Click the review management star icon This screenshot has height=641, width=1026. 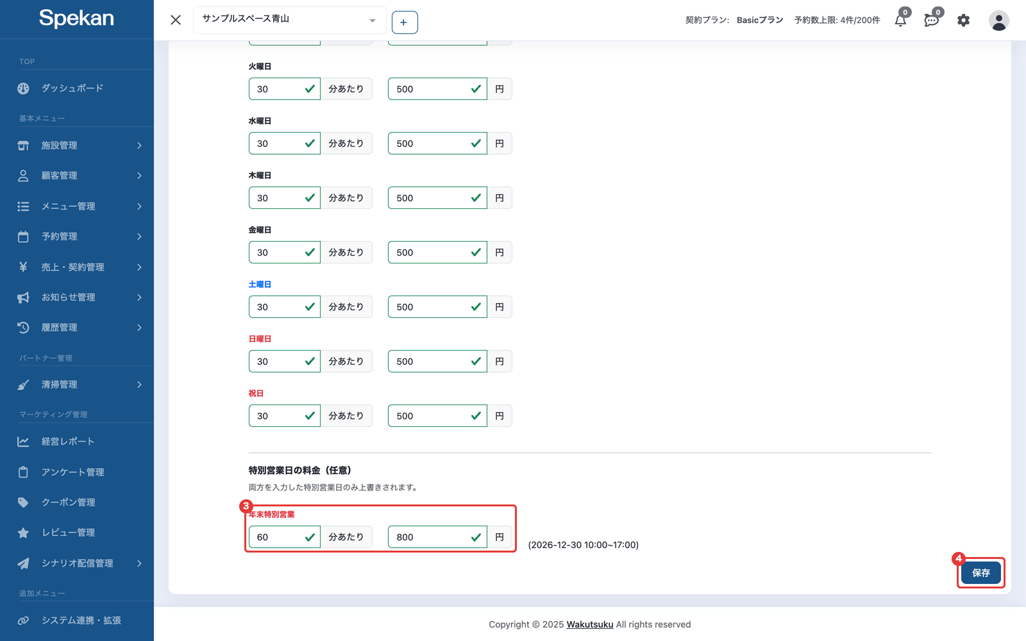click(x=23, y=533)
